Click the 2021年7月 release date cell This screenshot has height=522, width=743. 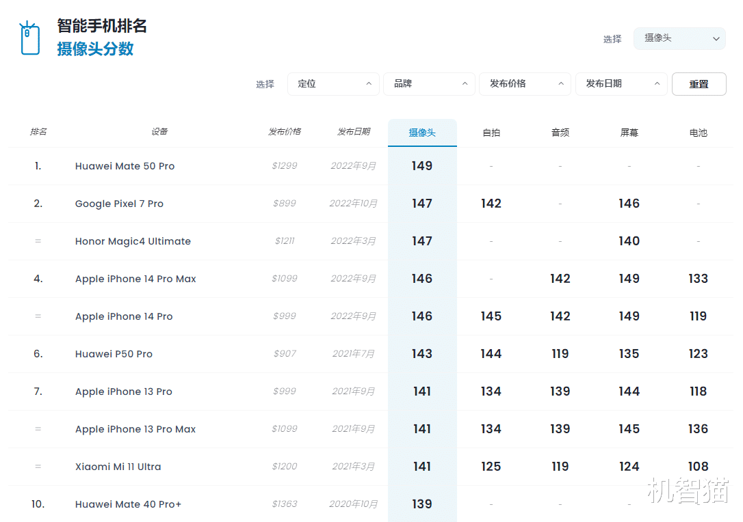[354, 353]
